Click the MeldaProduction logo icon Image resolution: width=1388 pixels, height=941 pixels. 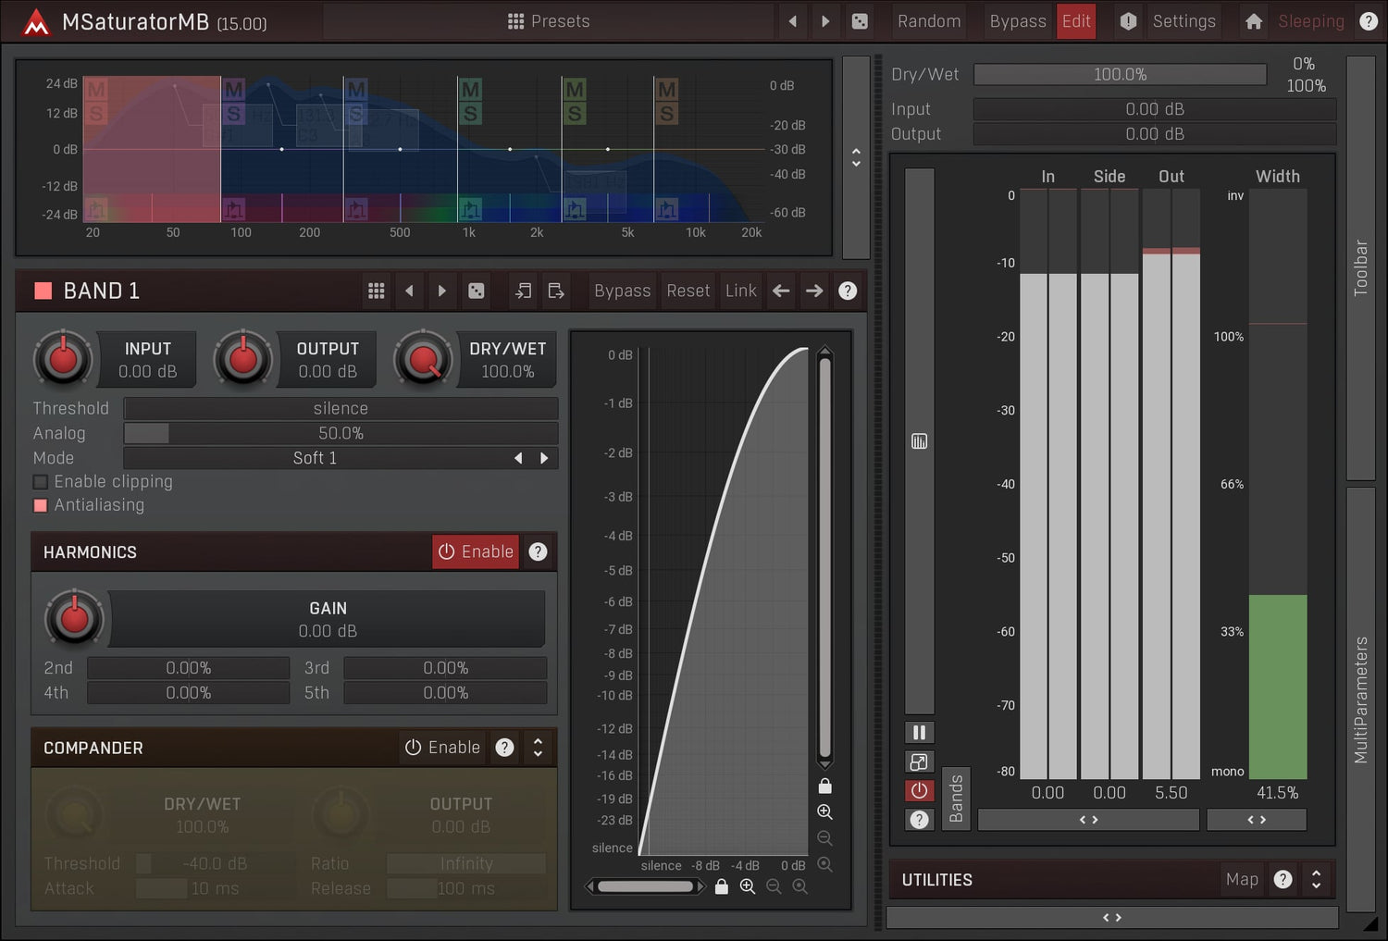click(36, 22)
